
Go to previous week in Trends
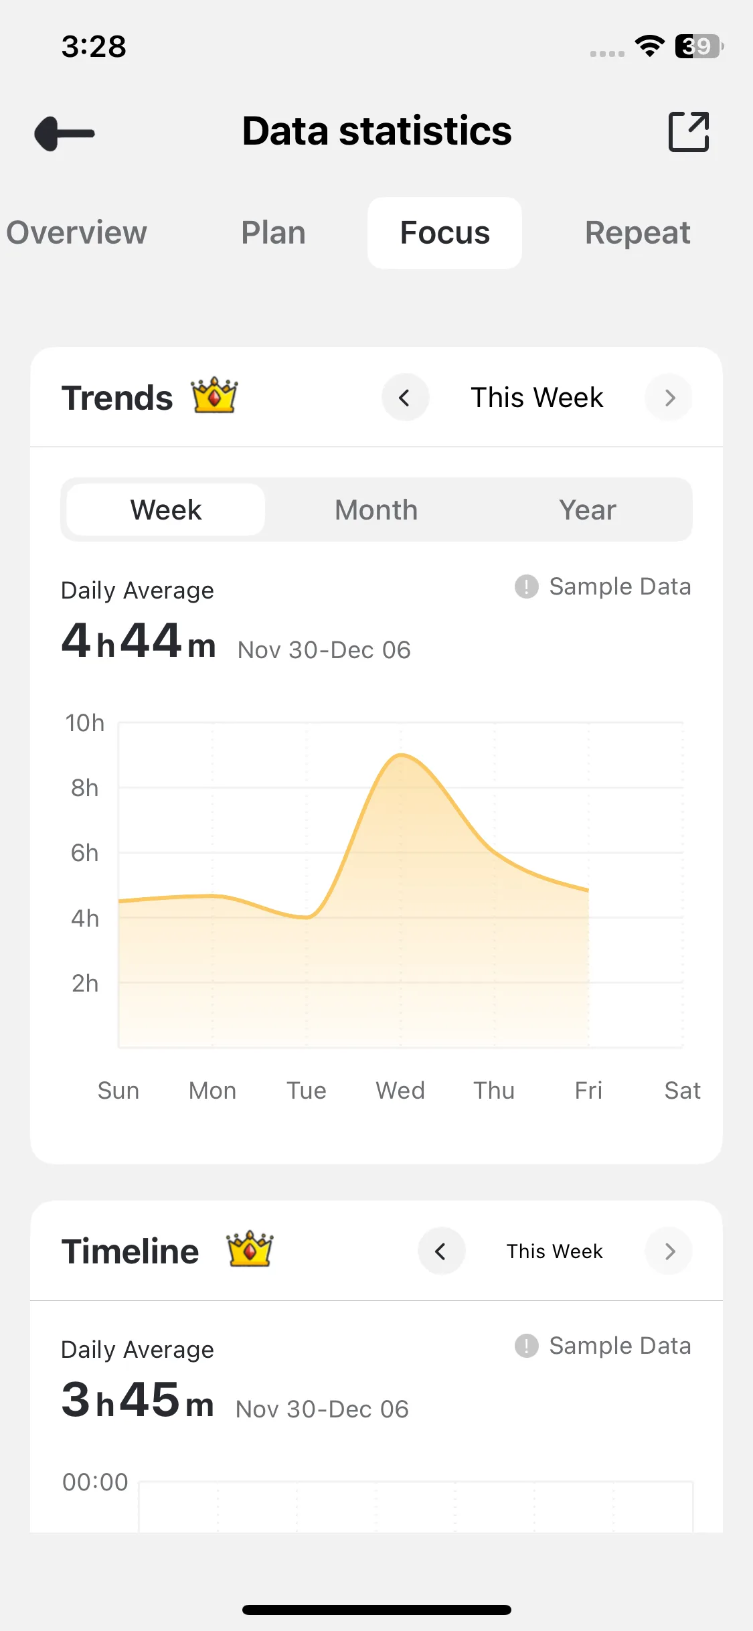tap(405, 398)
